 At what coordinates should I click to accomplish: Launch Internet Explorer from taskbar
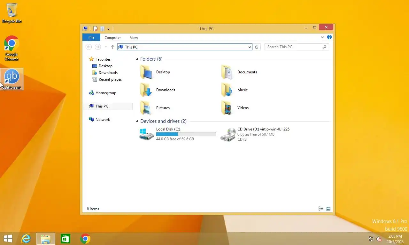tap(26, 239)
